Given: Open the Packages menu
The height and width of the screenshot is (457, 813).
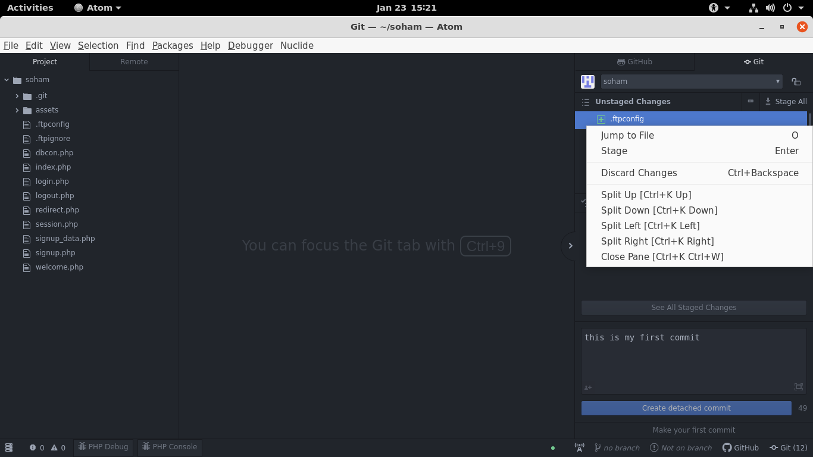Looking at the screenshot, I should (173, 45).
